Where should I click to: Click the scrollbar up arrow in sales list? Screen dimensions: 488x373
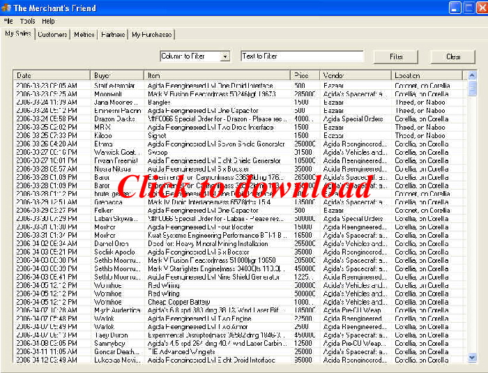472,75
